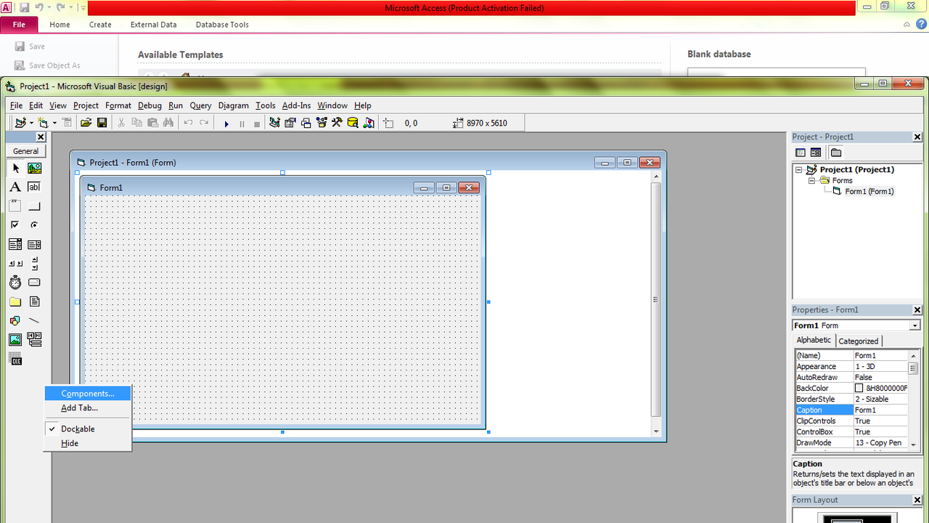The height and width of the screenshot is (523, 929).
Task: Click Add Standard EXE Project toolbar icon
Action: pos(20,123)
